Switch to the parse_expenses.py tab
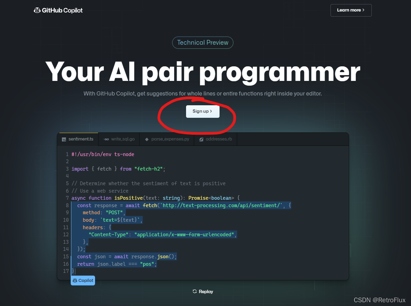The height and width of the screenshot is (306, 411). point(167,139)
